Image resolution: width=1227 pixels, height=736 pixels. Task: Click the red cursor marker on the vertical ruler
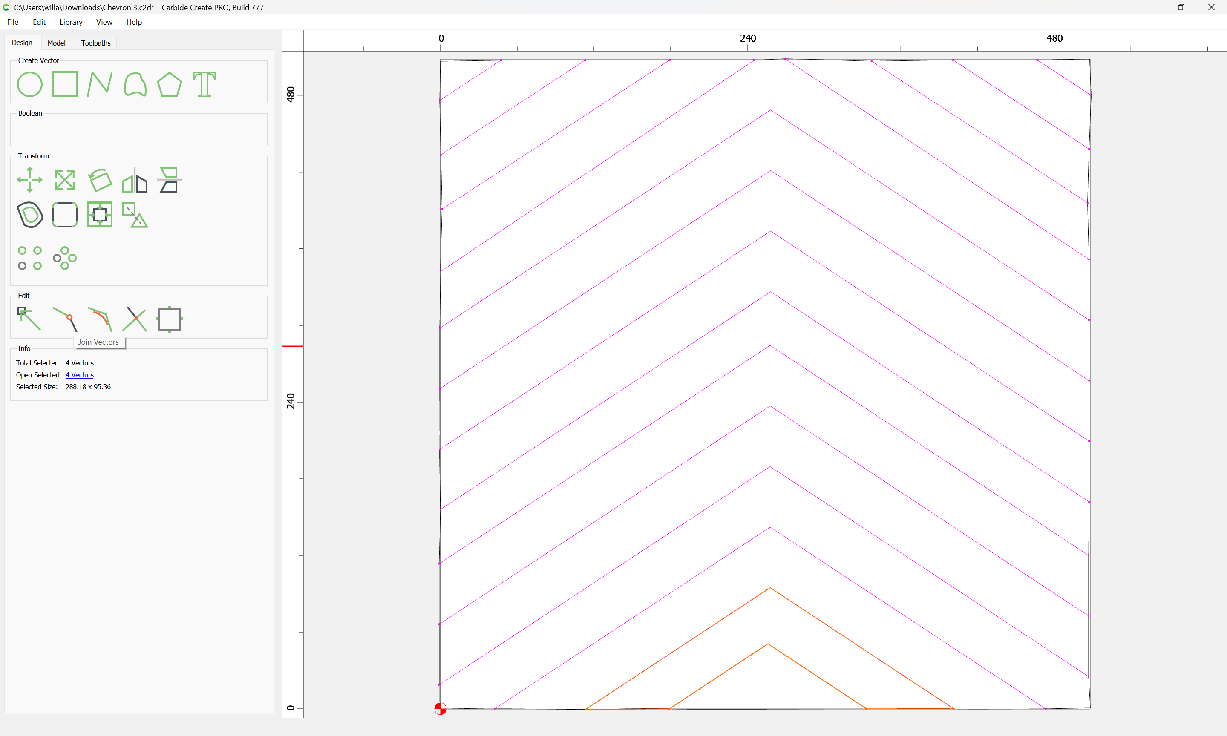pos(293,346)
